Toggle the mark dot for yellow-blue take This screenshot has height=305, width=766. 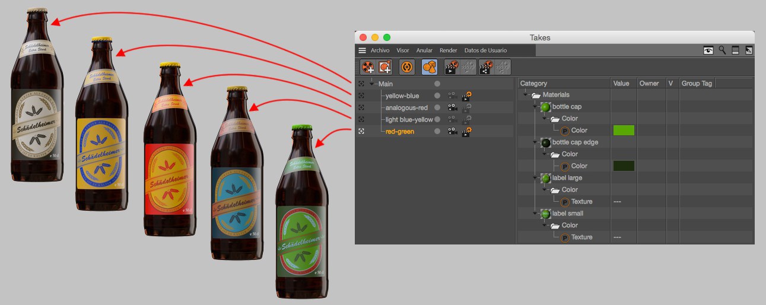pos(437,96)
